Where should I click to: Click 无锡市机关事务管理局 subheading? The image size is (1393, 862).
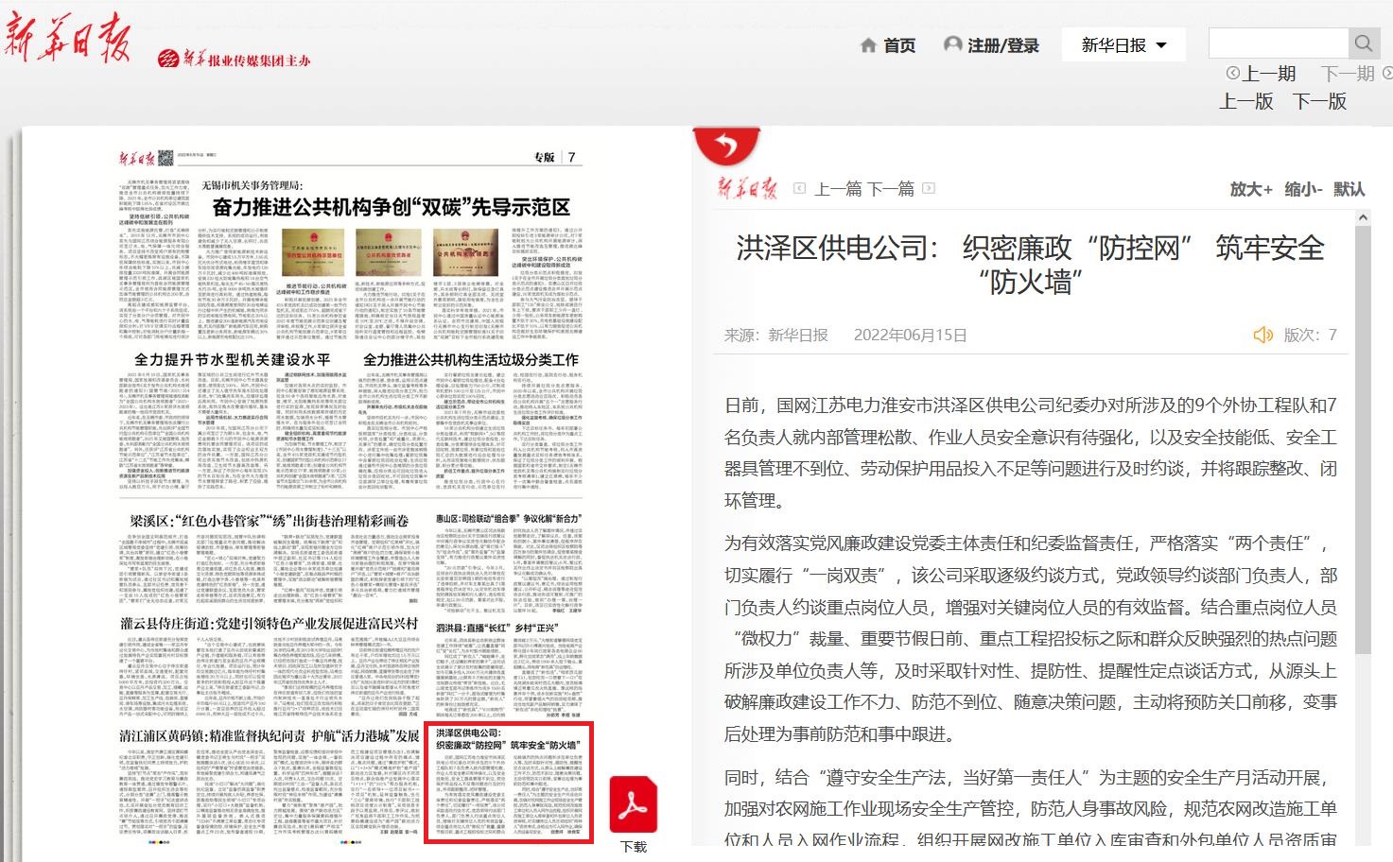click(252, 185)
